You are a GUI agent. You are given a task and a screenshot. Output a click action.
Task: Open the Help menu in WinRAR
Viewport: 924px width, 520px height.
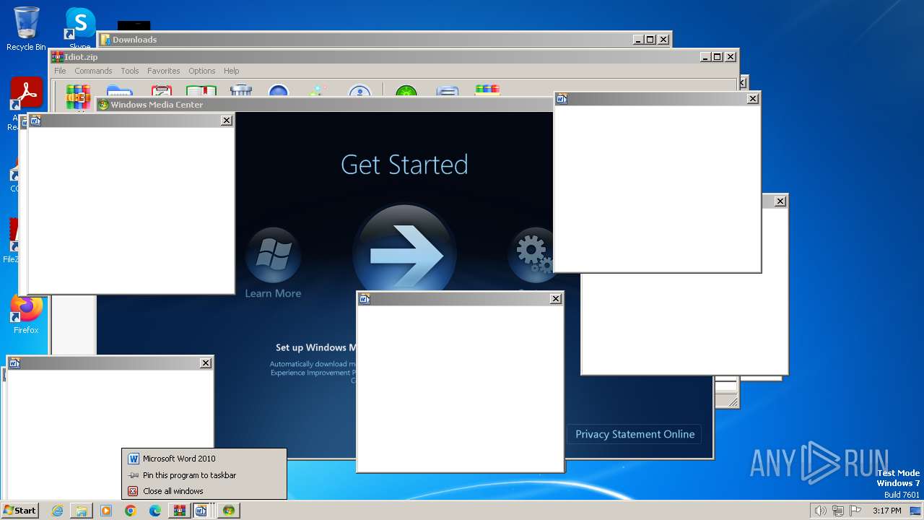click(x=231, y=71)
